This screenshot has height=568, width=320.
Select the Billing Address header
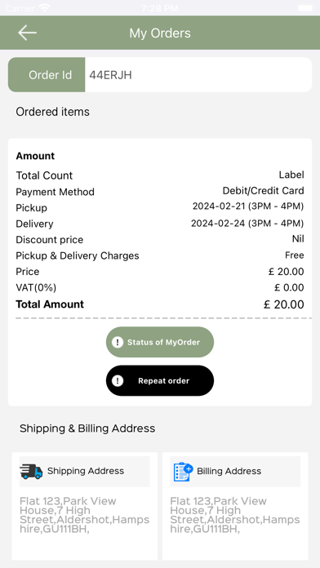235,471
